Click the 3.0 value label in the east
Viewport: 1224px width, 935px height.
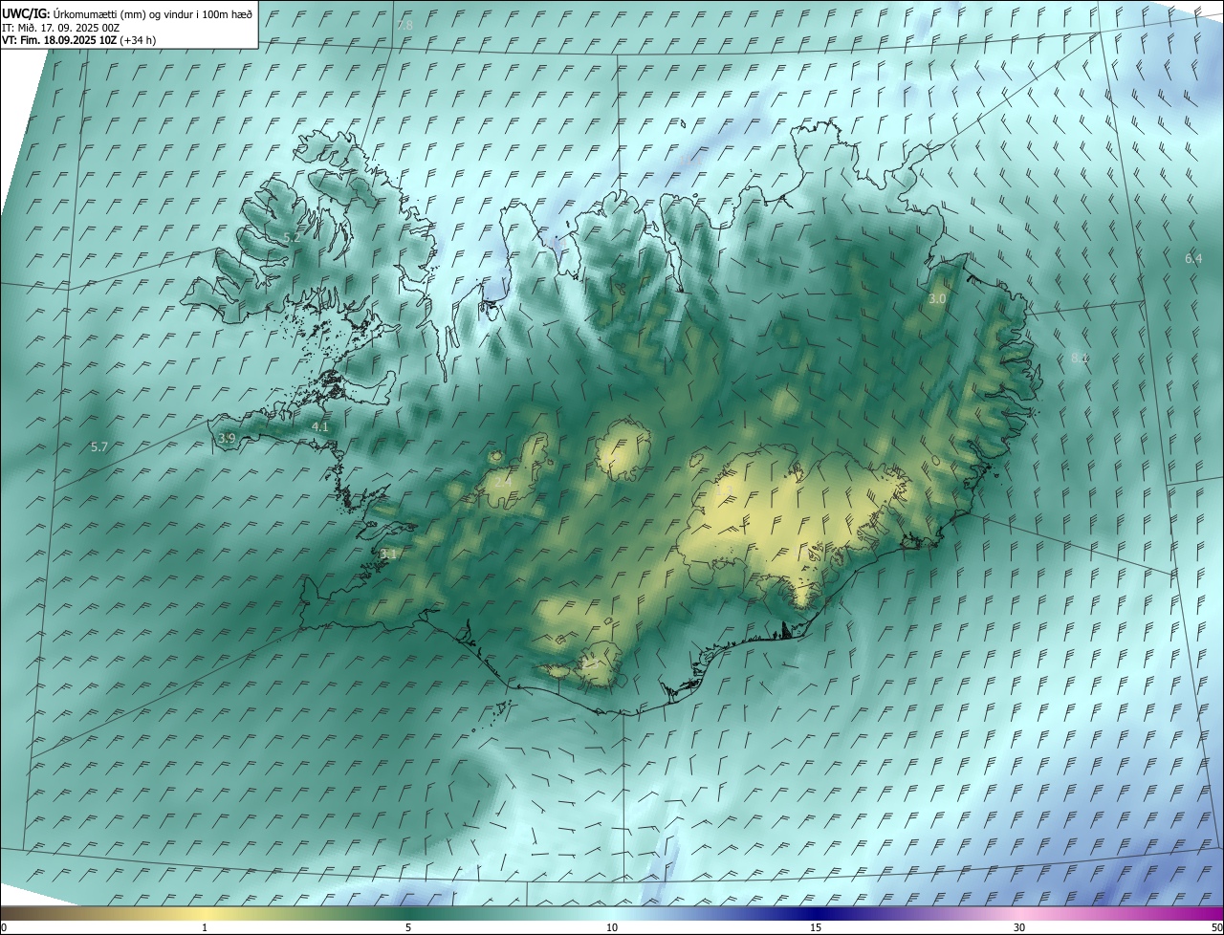[937, 298]
